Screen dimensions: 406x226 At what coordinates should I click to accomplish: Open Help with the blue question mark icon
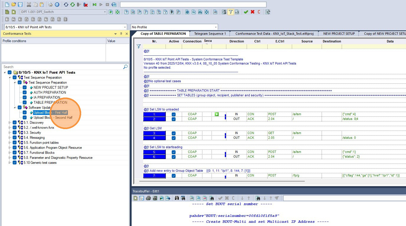pyautogui.click(x=57, y=5)
